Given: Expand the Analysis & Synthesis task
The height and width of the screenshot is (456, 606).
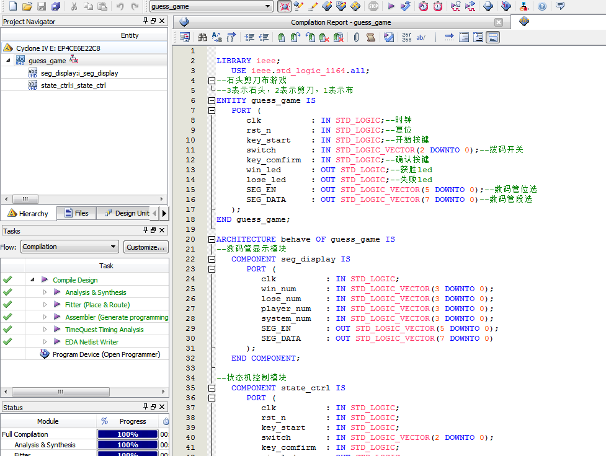Looking at the screenshot, I should [45, 292].
